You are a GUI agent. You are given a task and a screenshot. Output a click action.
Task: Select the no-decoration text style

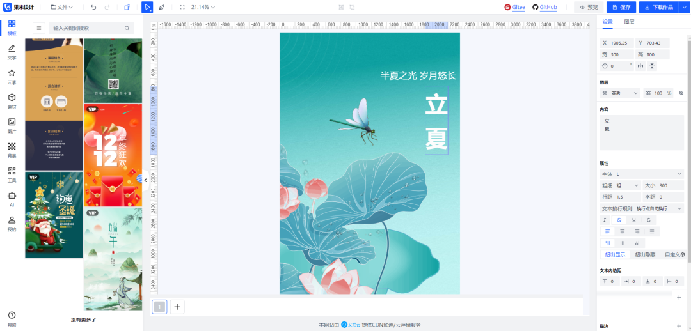point(619,220)
